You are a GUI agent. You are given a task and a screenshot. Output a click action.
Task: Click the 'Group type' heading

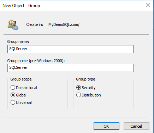pyautogui.click(x=85, y=79)
